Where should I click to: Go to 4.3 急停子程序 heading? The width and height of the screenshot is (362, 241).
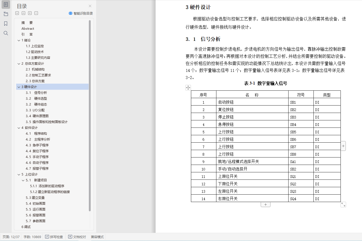37,145
